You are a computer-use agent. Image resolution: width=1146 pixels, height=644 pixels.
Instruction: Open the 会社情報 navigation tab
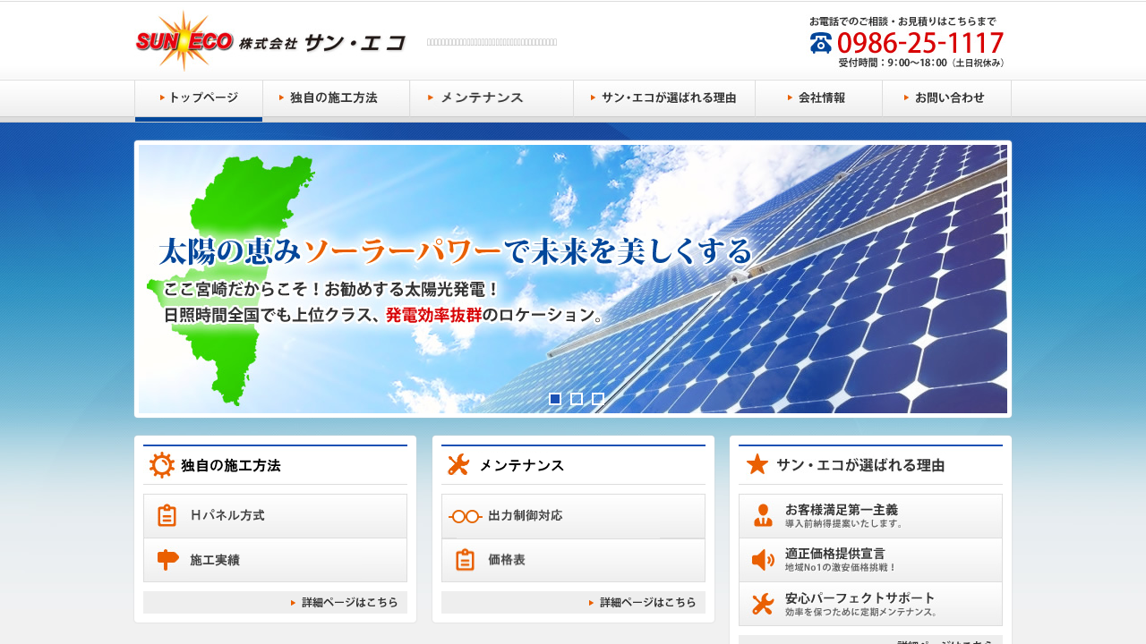[x=818, y=98]
